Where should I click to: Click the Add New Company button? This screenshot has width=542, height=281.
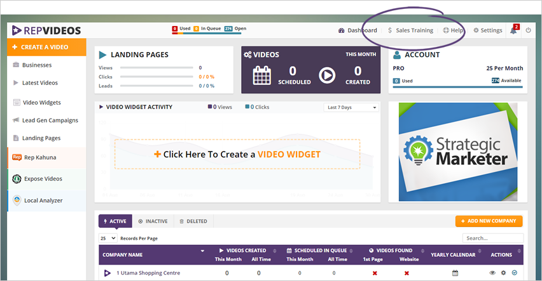pos(489,221)
